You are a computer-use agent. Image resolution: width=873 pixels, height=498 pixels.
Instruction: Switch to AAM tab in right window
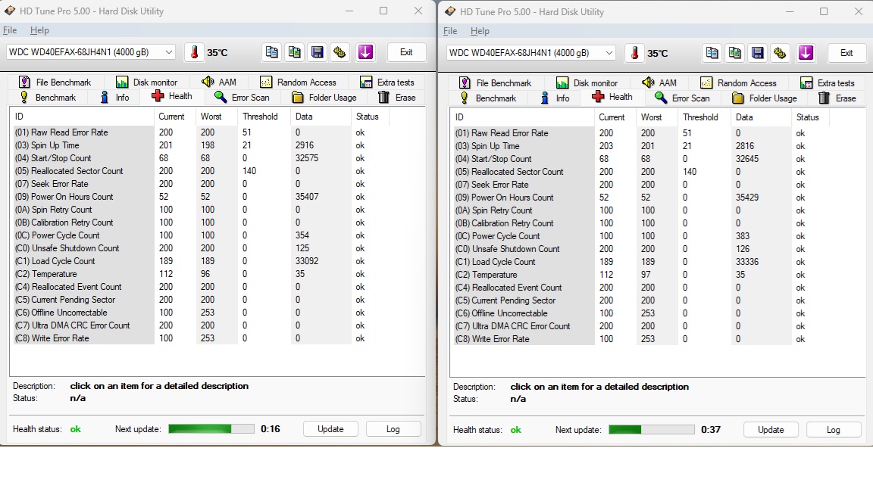click(659, 82)
